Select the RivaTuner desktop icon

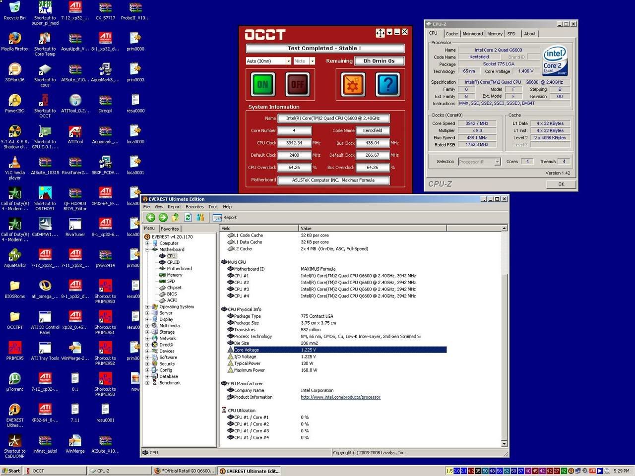pyautogui.click(x=75, y=228)
